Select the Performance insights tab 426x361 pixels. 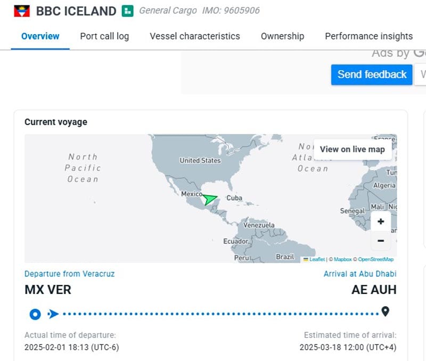click(368, 36)
